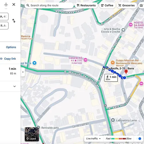This screenshot has width=144, height=144.
Task: Toggle the blue traffic layer switch
Action: [x=139, y=139]
